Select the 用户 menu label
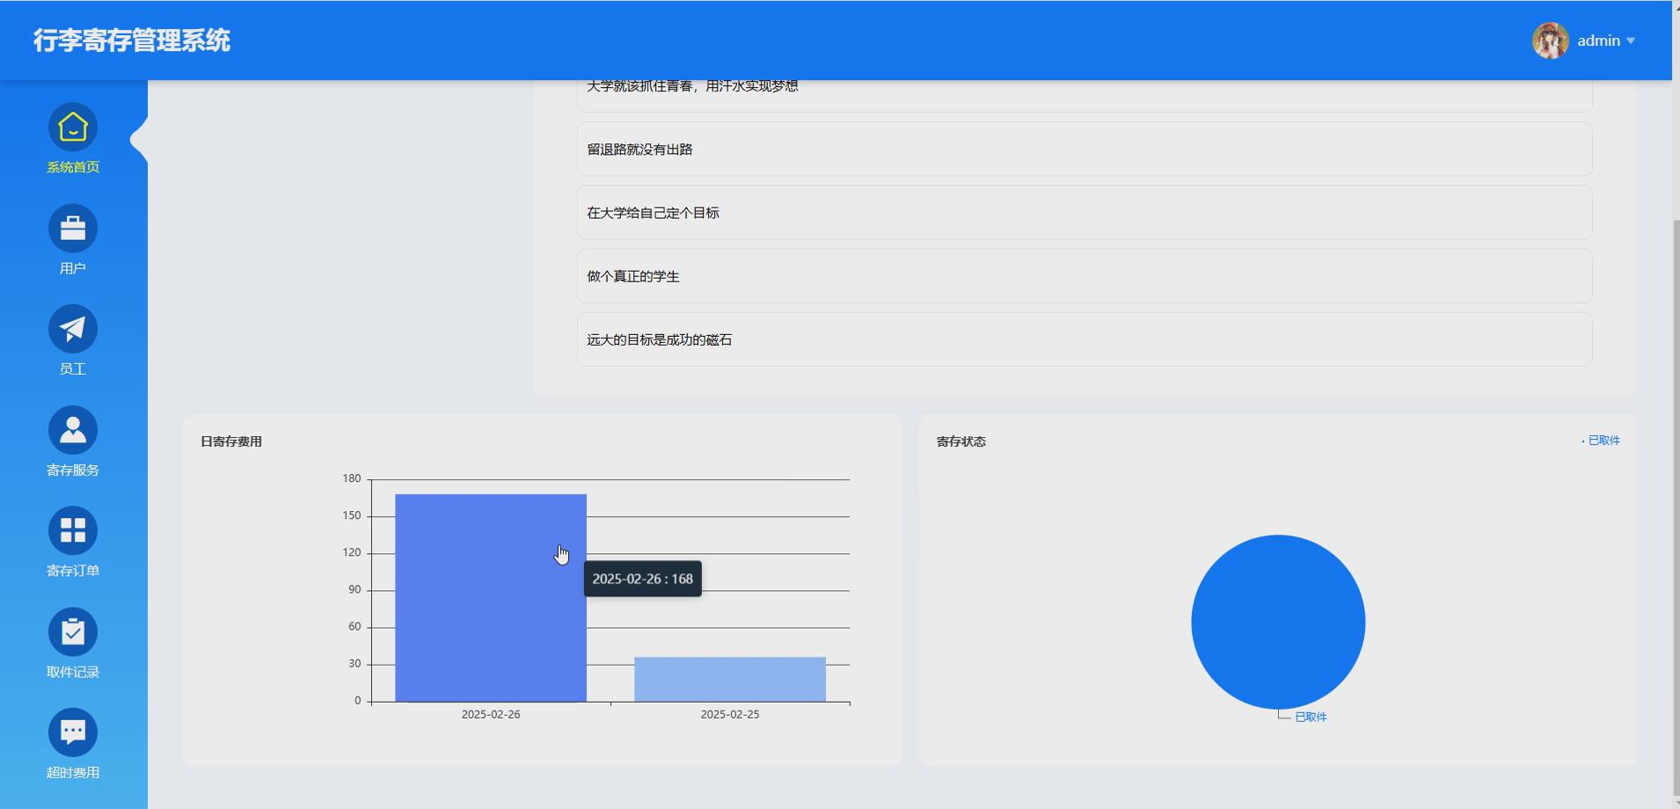This screenshot has height=809, width=1680. [x=73, y=268]
